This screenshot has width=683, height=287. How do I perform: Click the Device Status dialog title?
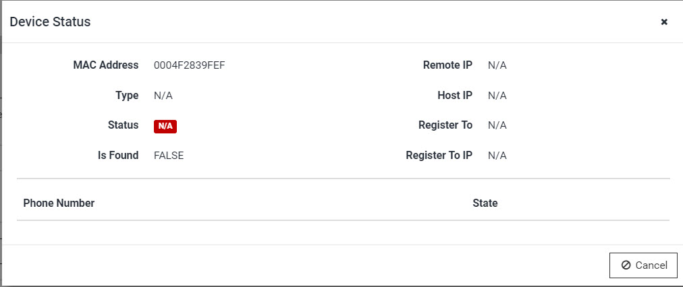point(50,22)
